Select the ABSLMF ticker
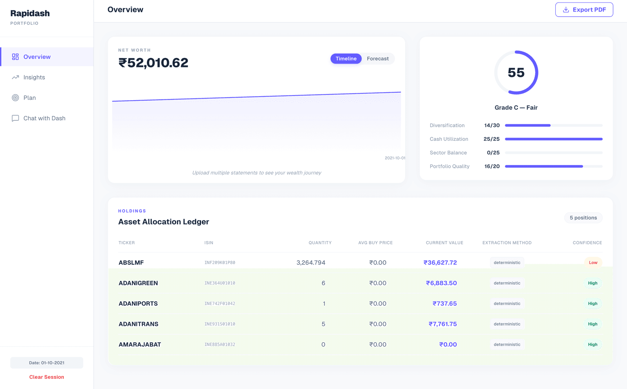Image resolution: width=627 pixels, height=389 pixels. click(131, 263)
